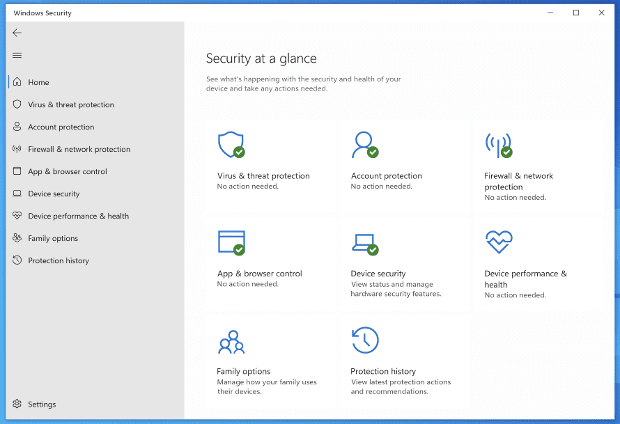Close the Windows Security window
This screenshot has width=620, height=424.
coord(601,13)
